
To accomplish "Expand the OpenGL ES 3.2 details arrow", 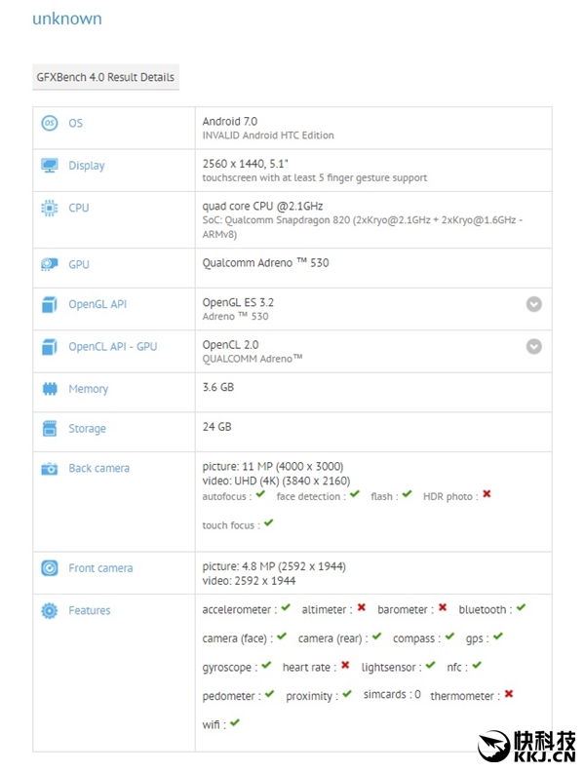I will coord(533,304).
